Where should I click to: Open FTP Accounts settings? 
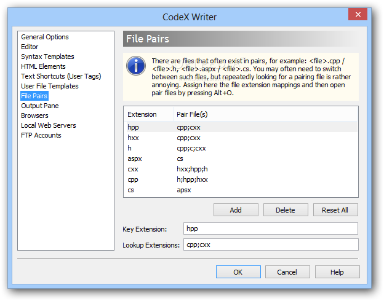tap(41, 135)
